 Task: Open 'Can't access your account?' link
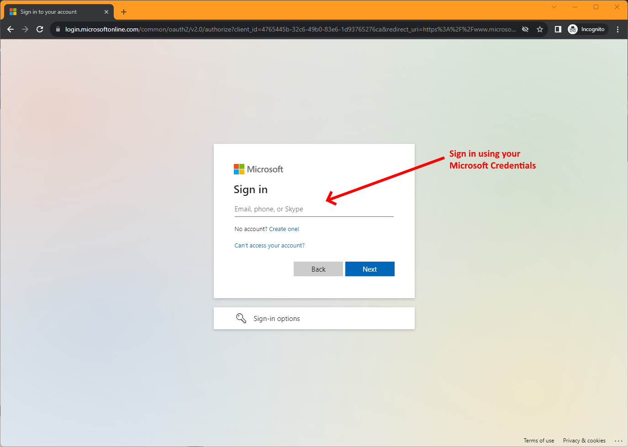tap(269, 246)
